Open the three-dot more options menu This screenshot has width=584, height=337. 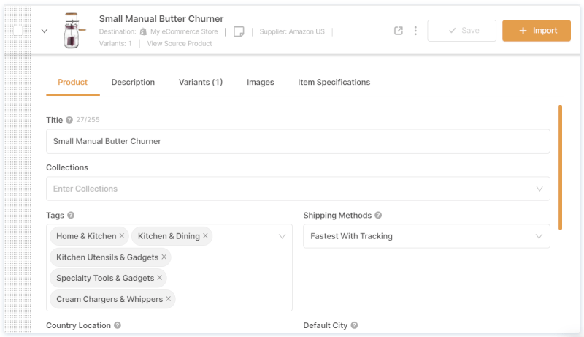[x=415, y=31]
